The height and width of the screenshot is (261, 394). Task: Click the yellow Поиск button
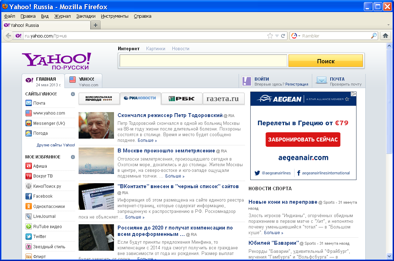(326, 61)
